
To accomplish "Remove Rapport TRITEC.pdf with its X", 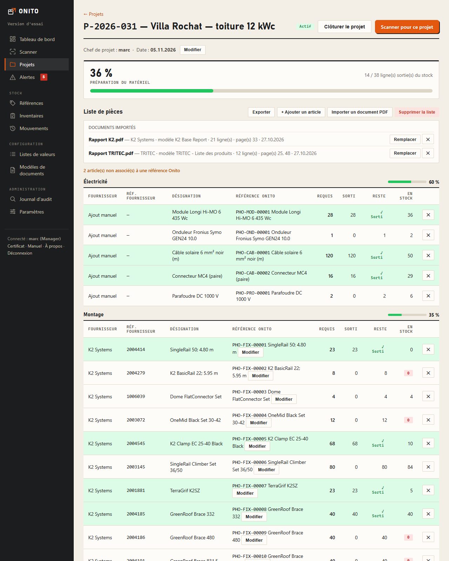I will pos(428,153).
